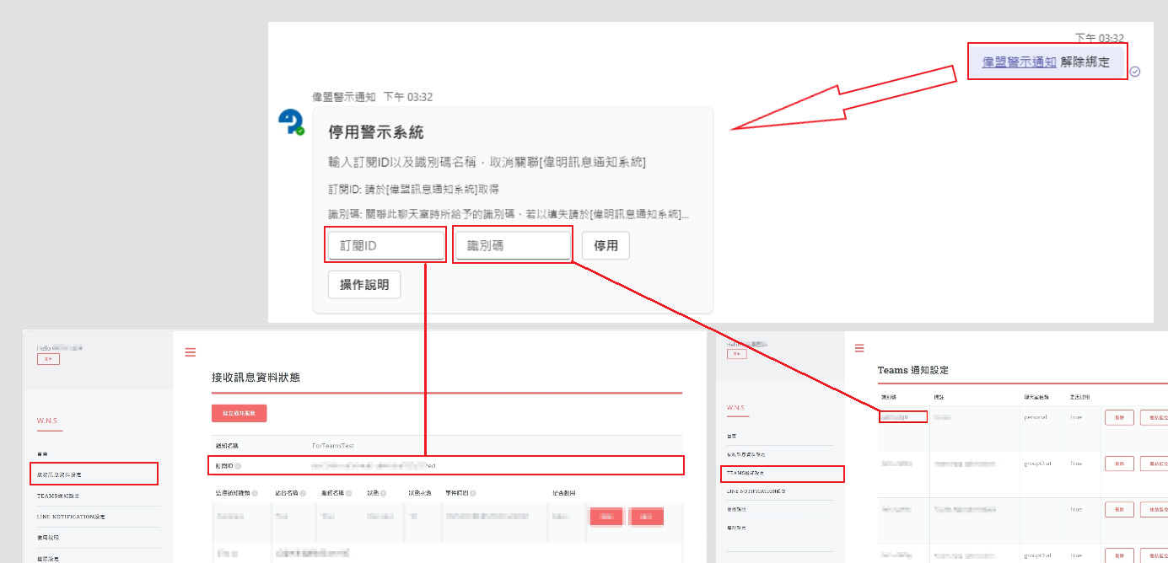Click the 偉盟警示通知 bot avatar

click(291, 122)
